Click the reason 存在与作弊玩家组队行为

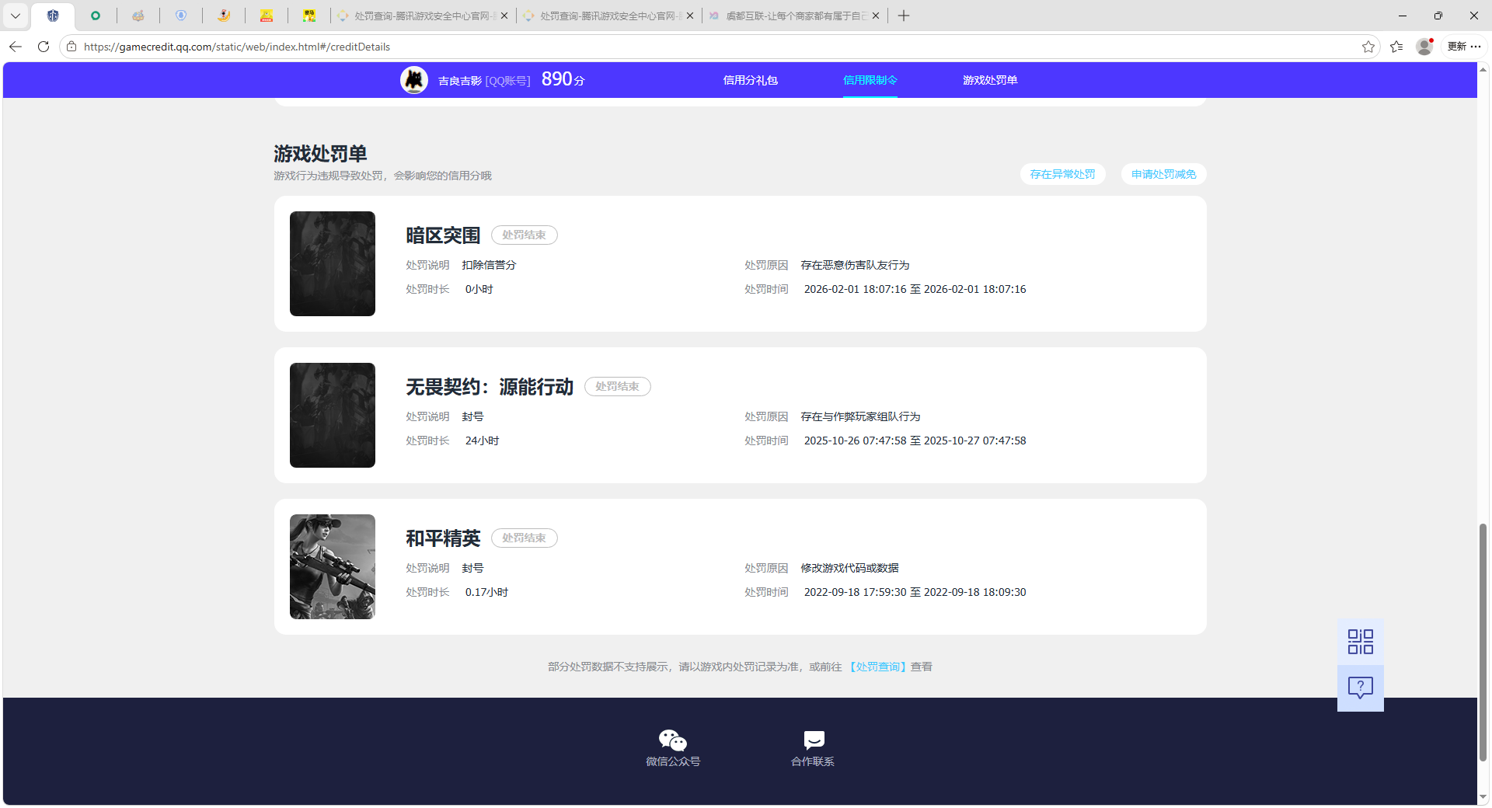click(x=860, y=416)
